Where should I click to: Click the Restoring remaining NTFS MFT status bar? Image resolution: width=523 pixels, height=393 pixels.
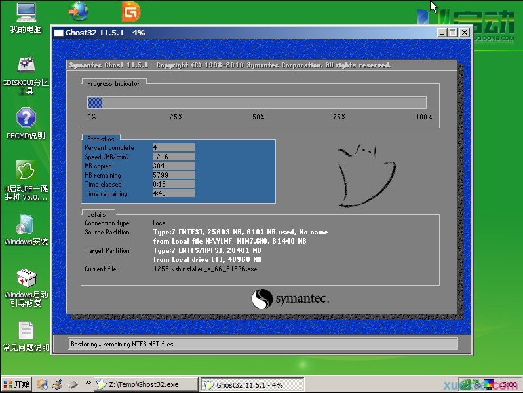click(263, 344)
